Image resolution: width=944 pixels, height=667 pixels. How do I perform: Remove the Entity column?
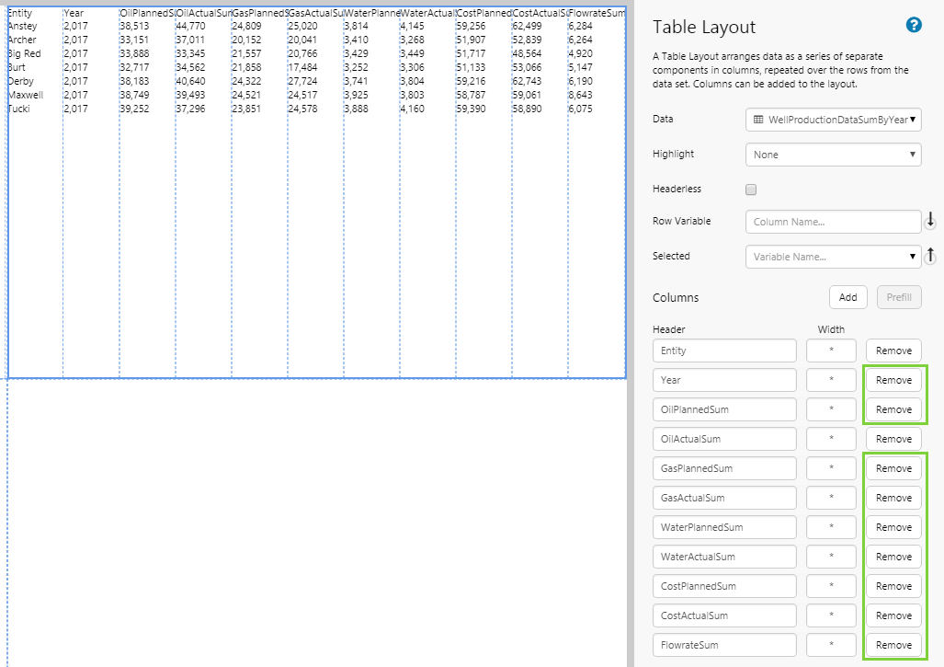893,351
